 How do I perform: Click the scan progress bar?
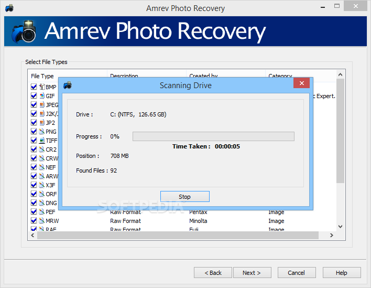pos(213,136)
